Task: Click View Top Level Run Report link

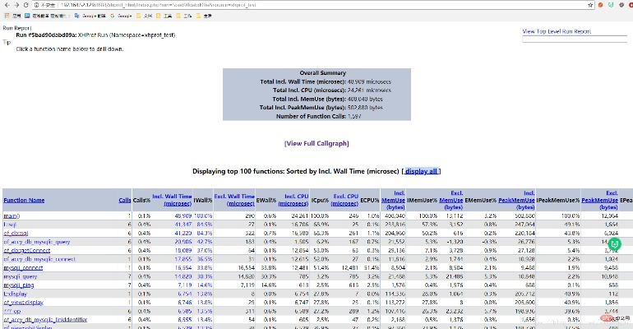Action: click(x=557, y=31)
